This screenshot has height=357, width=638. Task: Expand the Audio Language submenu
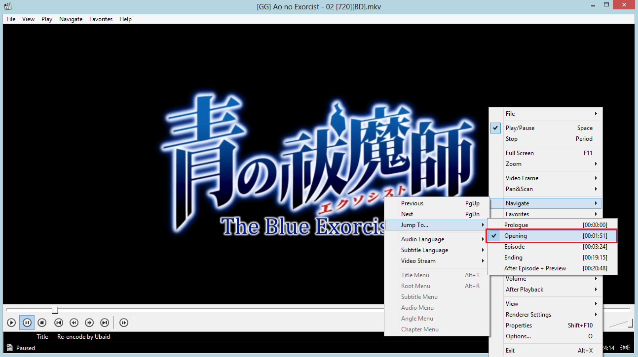[x=436, y=239]
